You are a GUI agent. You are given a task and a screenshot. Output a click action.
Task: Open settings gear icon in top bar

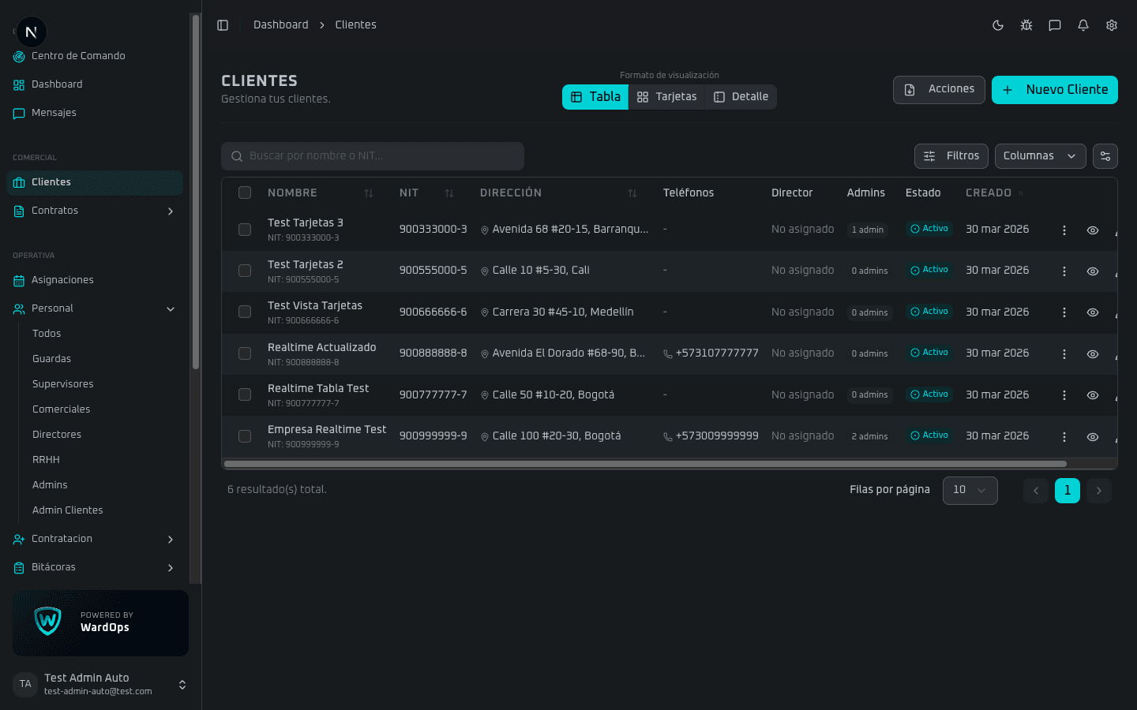tap(1112, 25)
